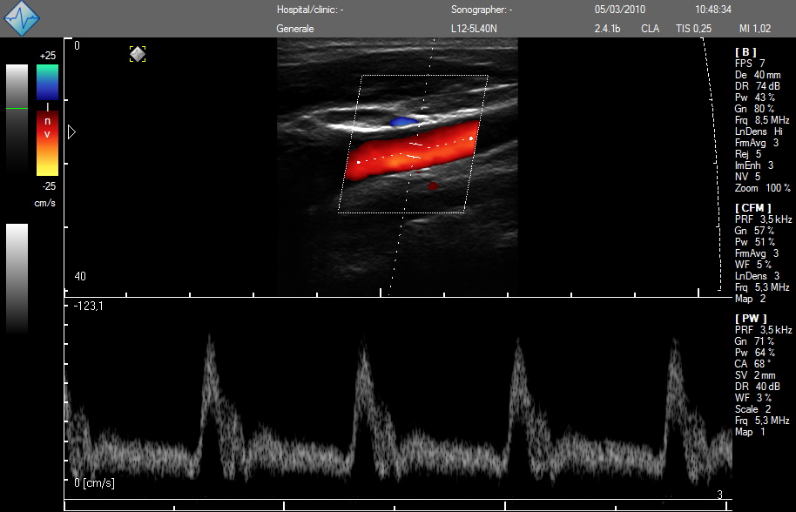Click the CA 68° angle correction parameter
Viewport: 796px width, 512px height.
(752, 364)
